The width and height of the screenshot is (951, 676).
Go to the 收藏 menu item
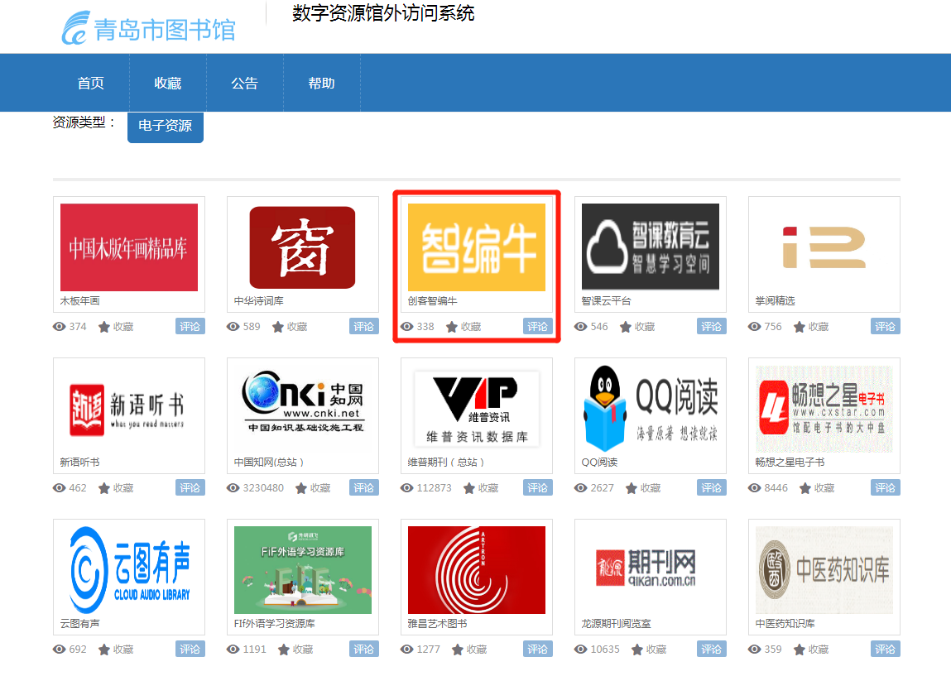168,83
